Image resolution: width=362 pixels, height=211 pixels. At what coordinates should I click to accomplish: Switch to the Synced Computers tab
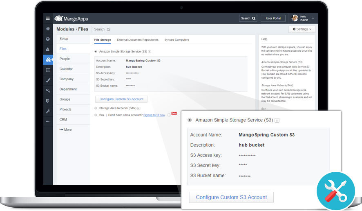tap(177, 40)
